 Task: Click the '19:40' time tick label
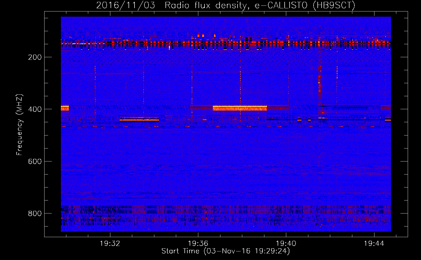[286, 244]
